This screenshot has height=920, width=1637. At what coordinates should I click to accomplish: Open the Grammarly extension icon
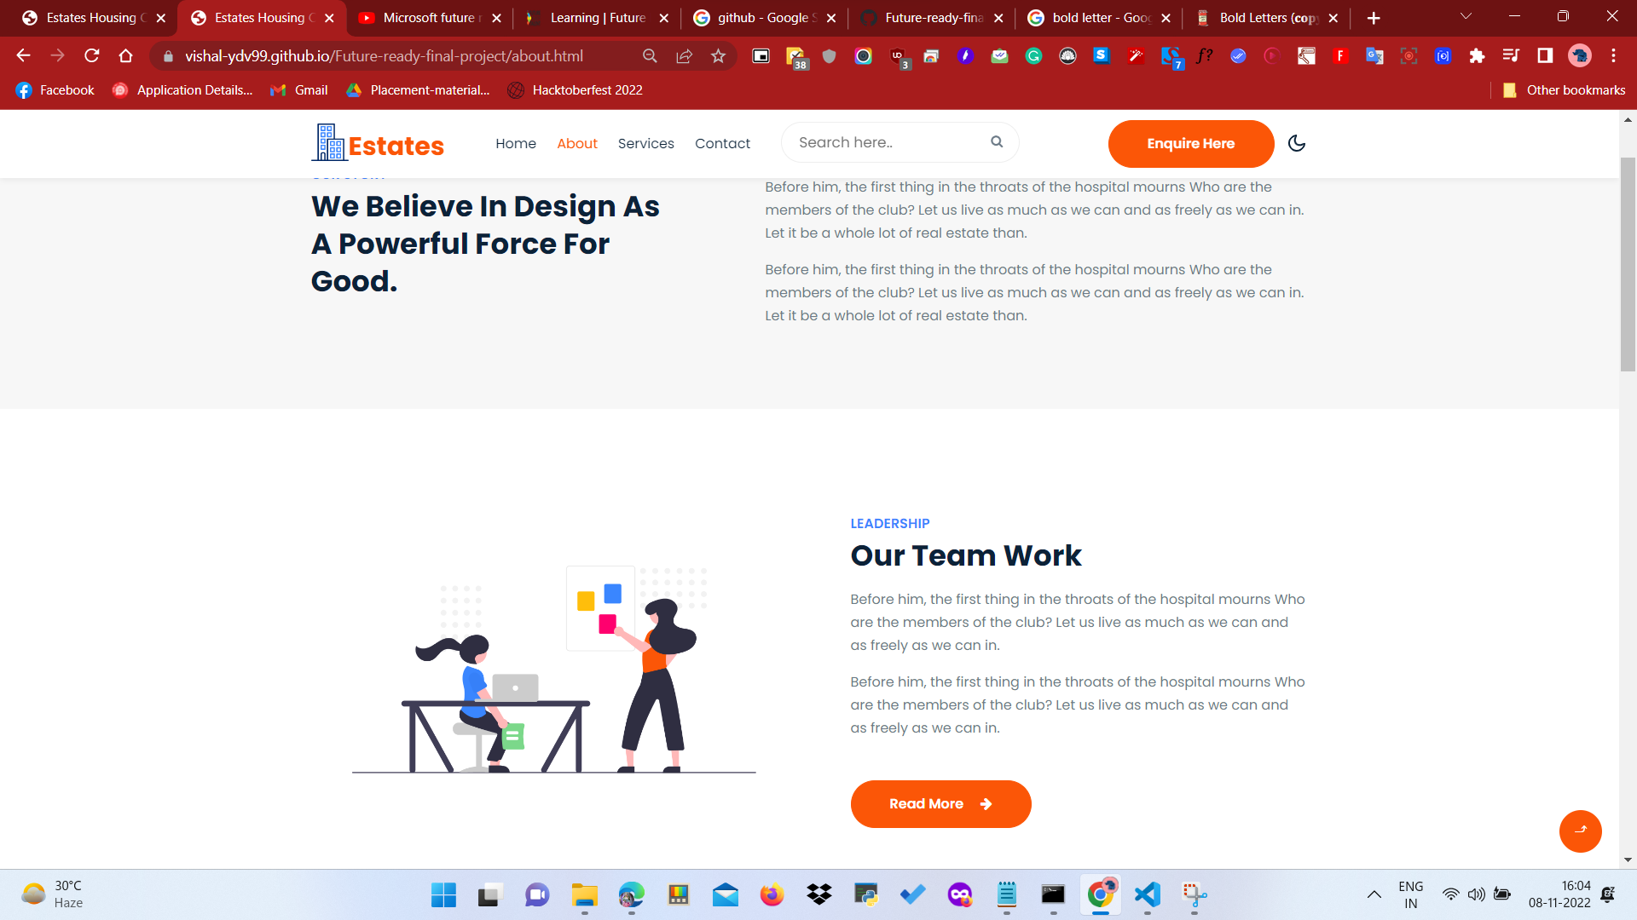coord(1033,56)
